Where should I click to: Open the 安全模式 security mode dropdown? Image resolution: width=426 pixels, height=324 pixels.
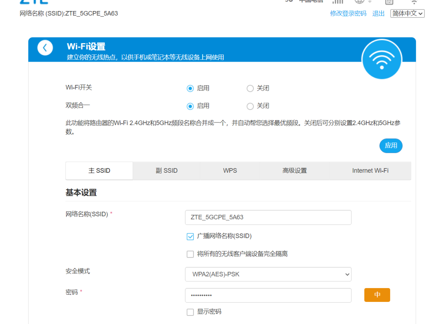[268, 274]
